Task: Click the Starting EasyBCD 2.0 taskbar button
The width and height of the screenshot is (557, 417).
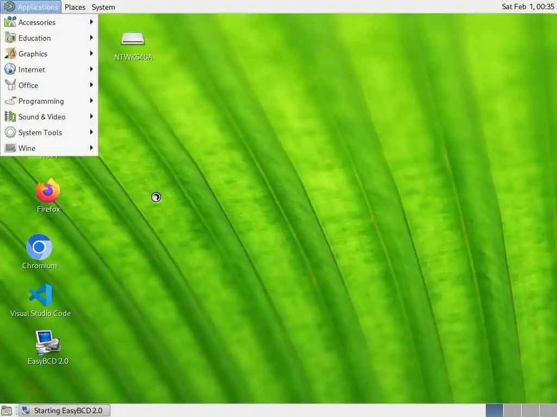Action: coord(64,410)
